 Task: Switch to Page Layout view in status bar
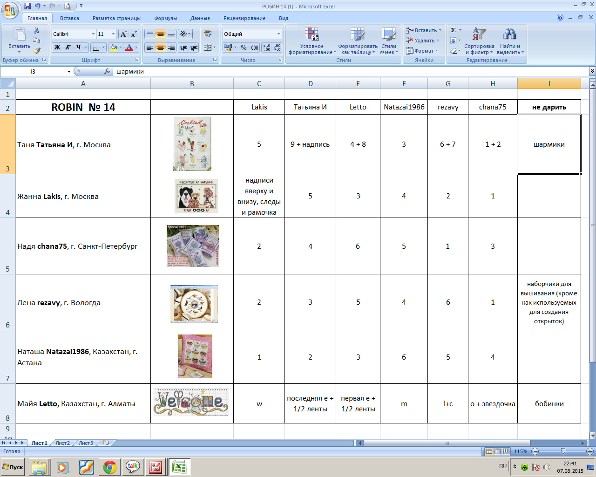tap(497, 451)
